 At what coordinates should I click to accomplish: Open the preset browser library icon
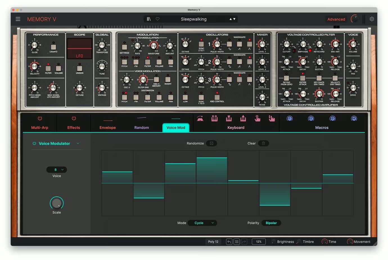(x=149, y=19)
